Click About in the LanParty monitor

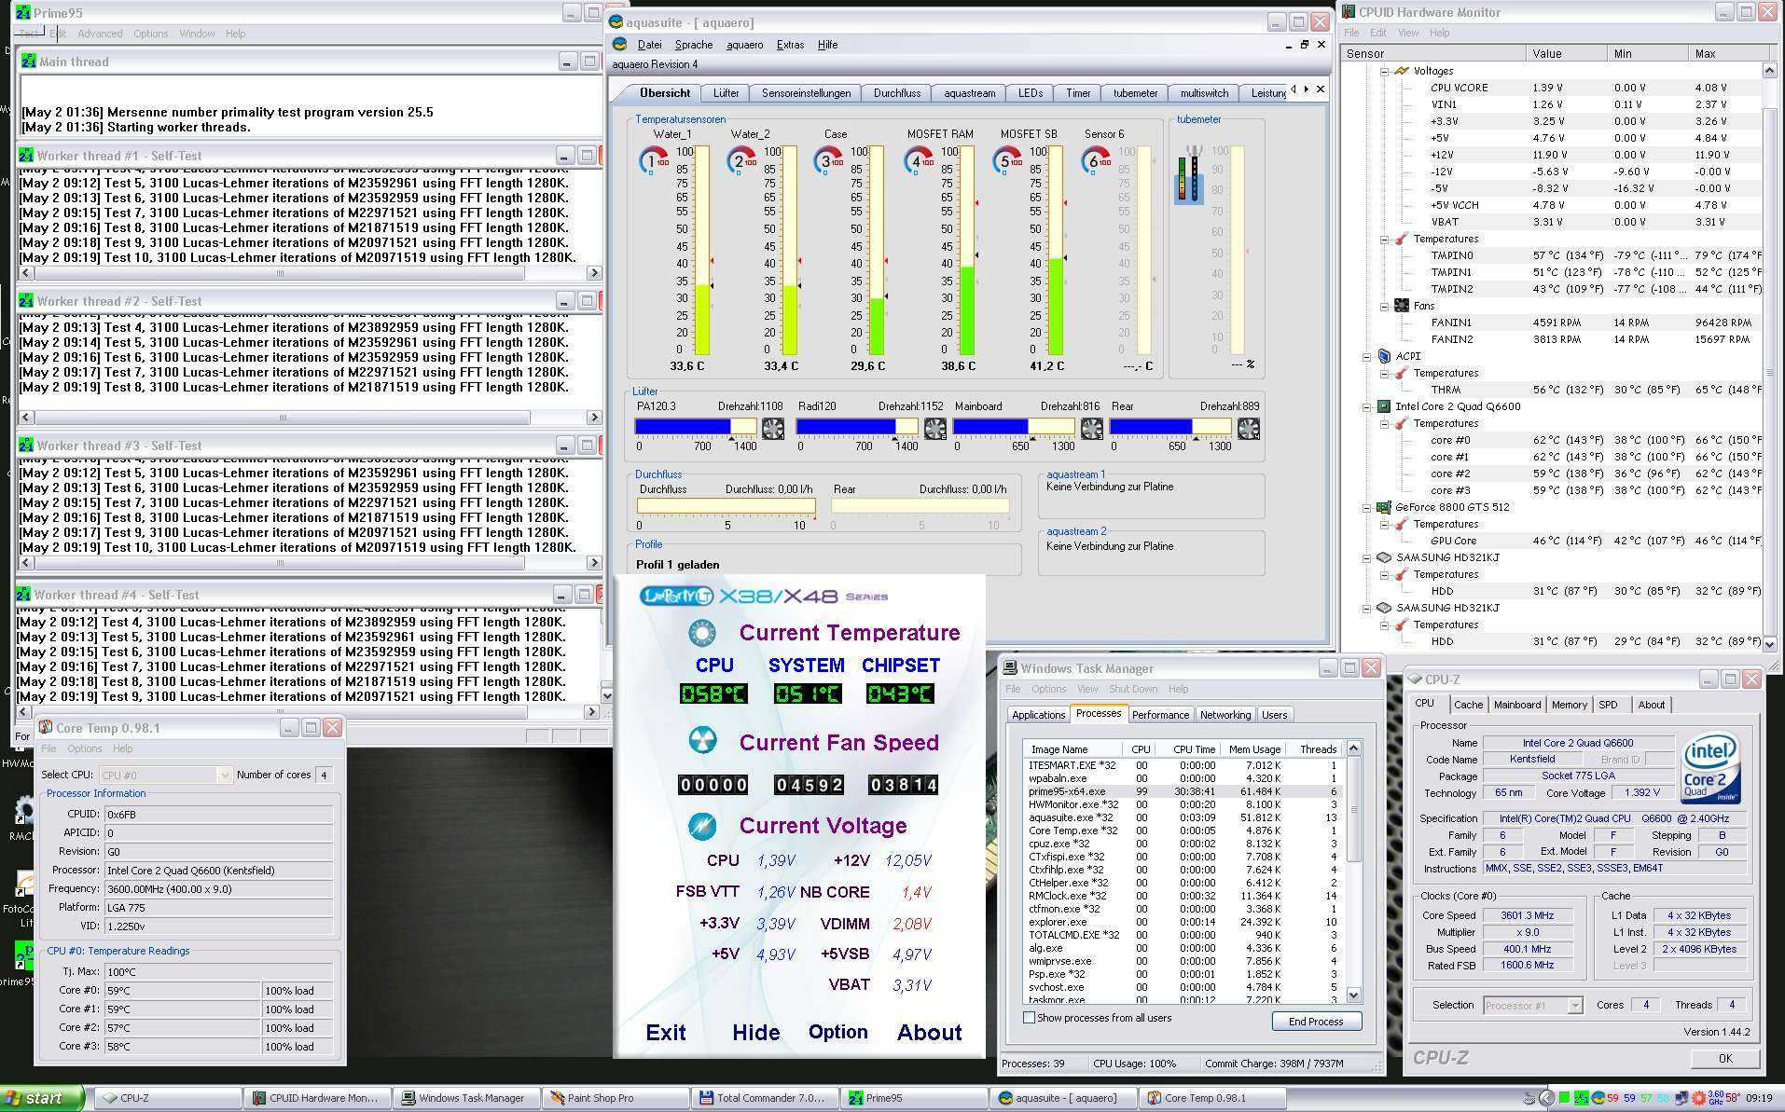[929, 1033]
